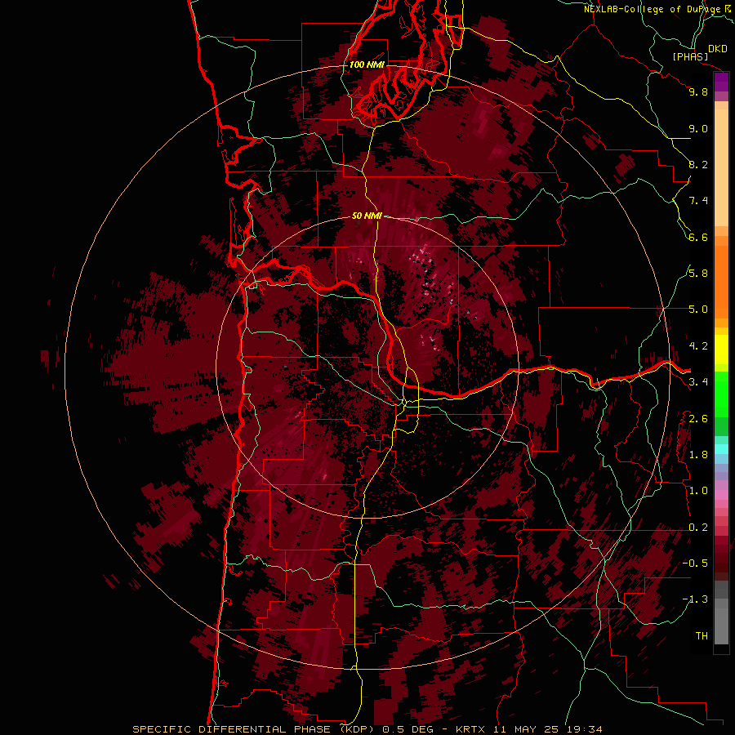Click the "0.2" scale value
The height and width of the screenshot is (735, 735).
(x=698, y=528)
